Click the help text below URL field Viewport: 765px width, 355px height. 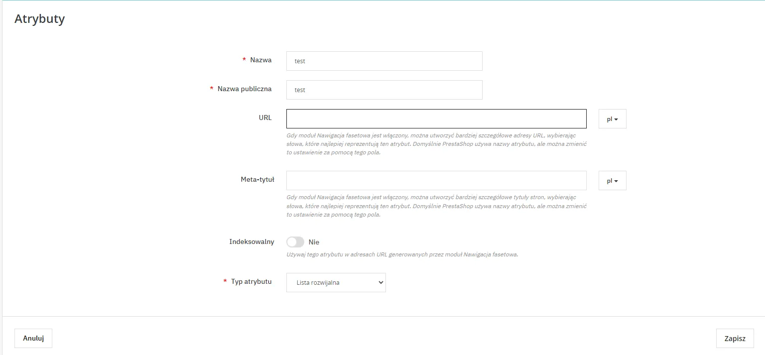pyautogui.click(x=436, y=144)
